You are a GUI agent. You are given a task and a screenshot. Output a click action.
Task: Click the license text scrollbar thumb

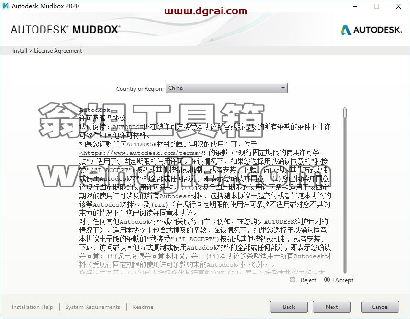(x=345, y=112)
